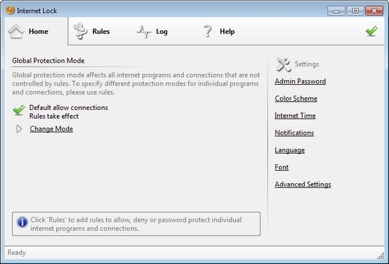Open the Help tab
Screen dimensions: 389x264
tap(227, 31)
